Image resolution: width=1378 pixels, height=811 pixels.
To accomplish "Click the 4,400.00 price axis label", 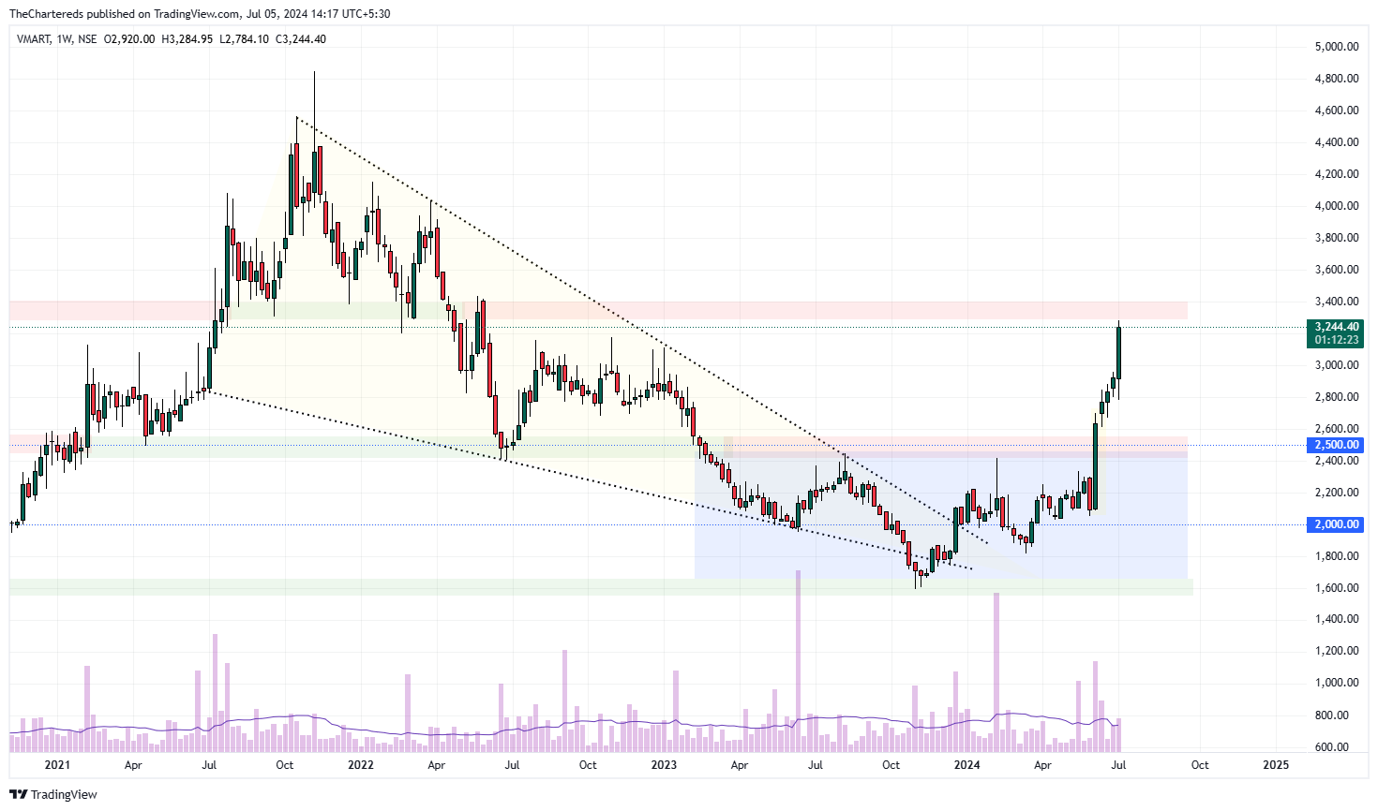I will point(1337,142).
